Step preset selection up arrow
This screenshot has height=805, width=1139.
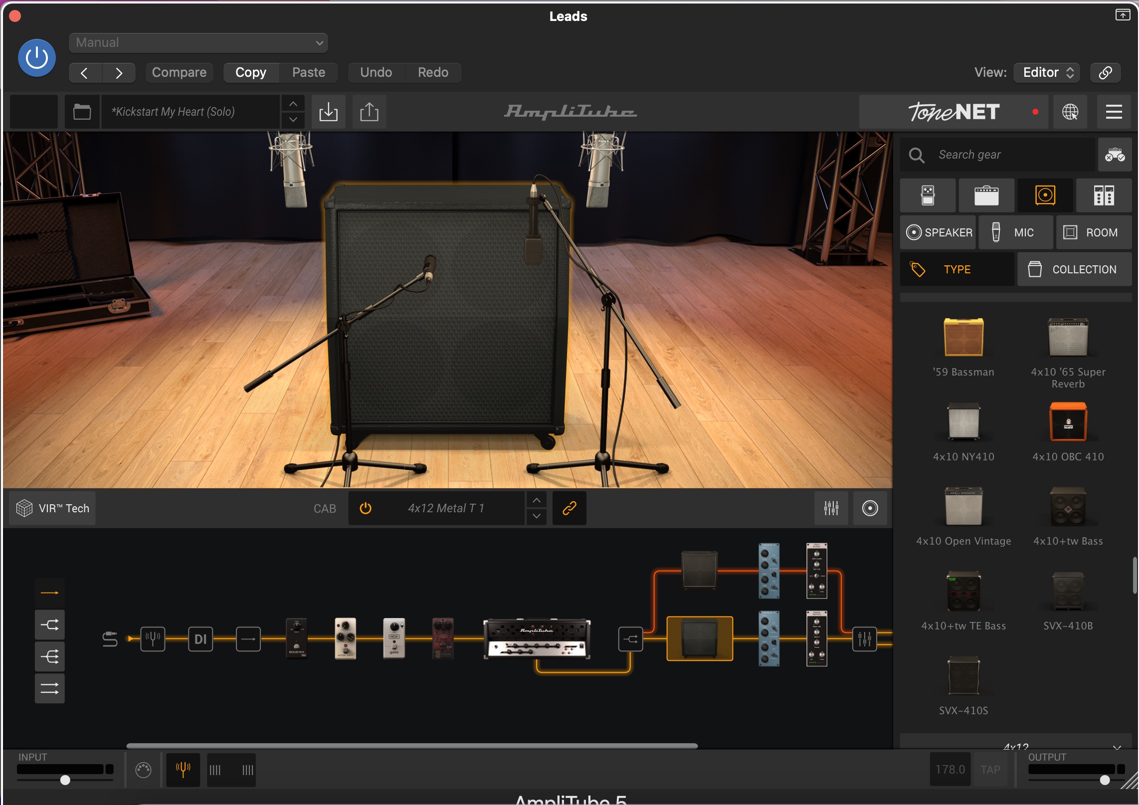[x=293, y=104]
